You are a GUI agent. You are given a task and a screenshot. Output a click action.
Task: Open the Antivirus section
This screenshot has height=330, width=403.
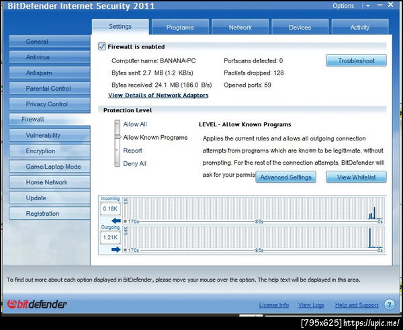tap(50, 57)
